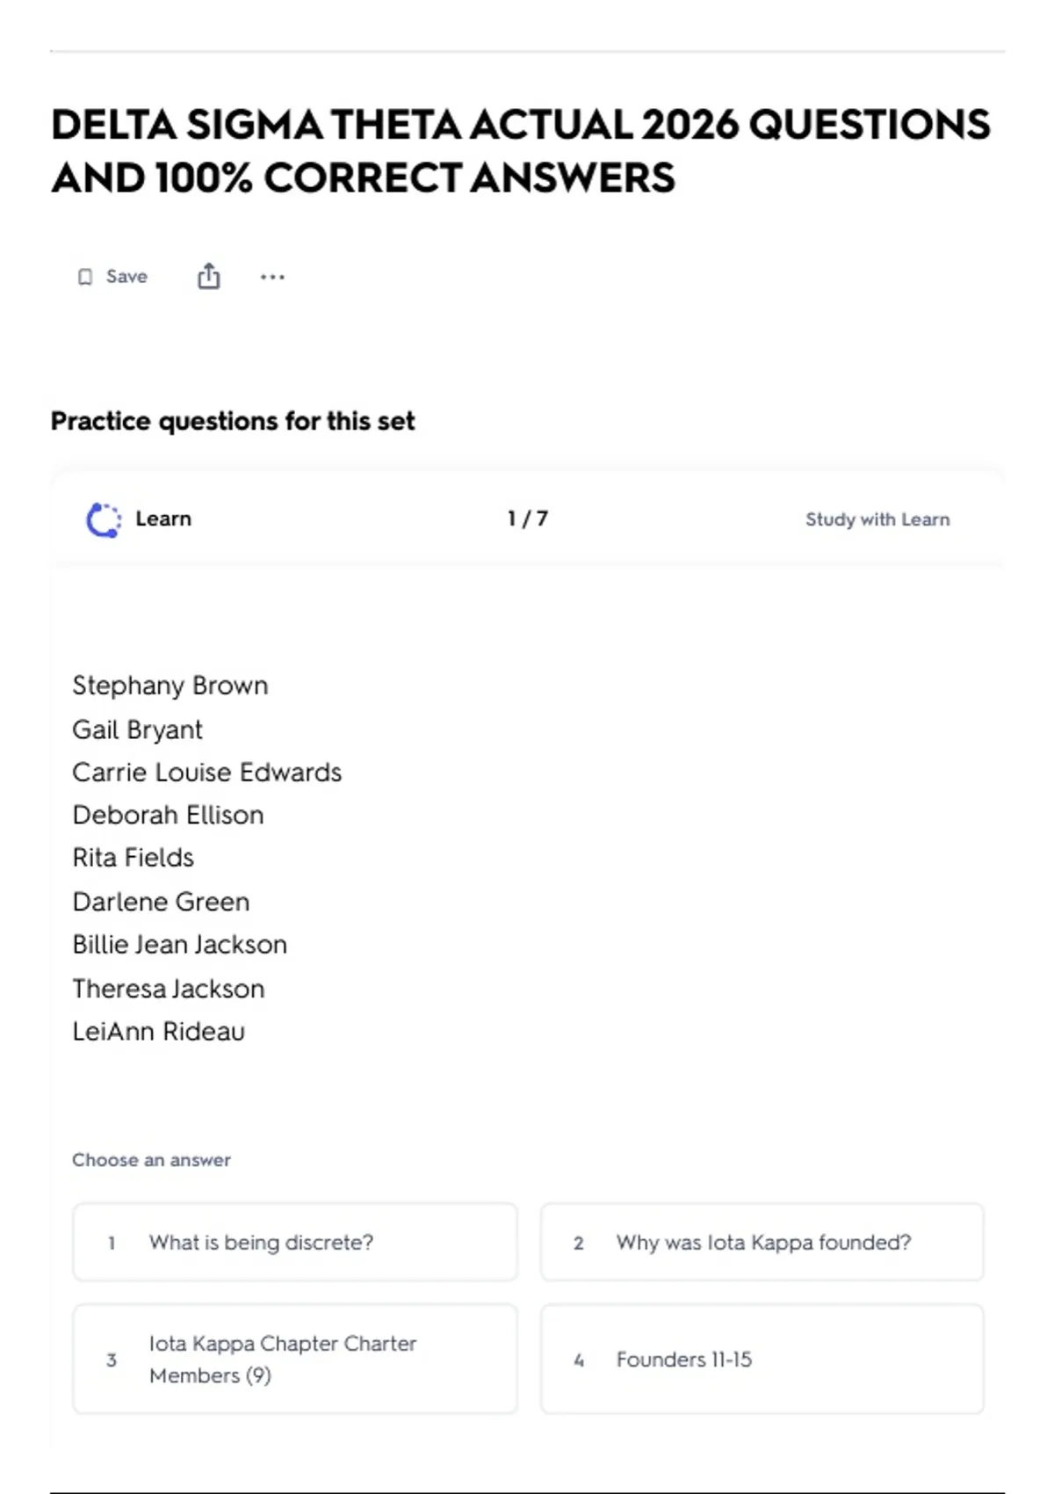Click the Practice questions for this set heading
The image size is (1054, 1494).
[233, 421]
